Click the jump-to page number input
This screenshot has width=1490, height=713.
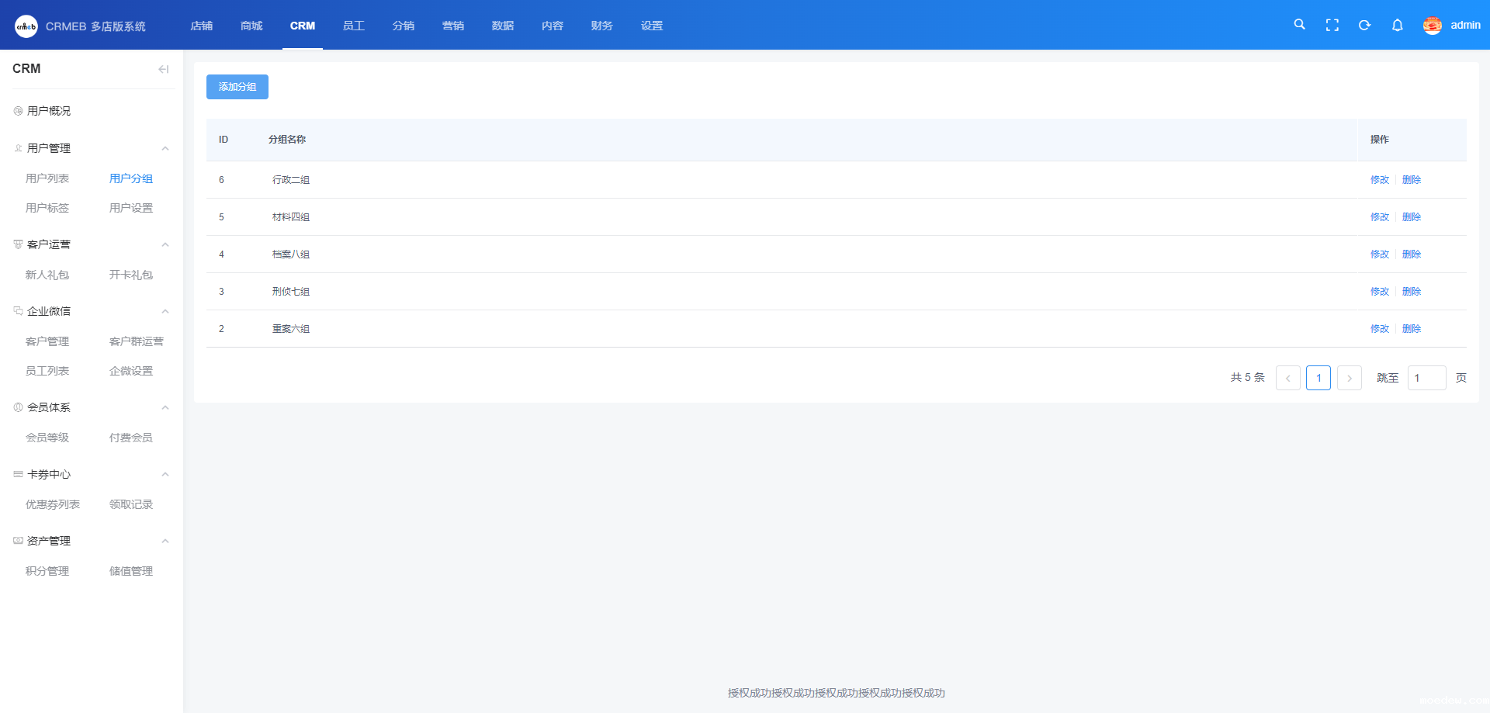click(1426, 378)
